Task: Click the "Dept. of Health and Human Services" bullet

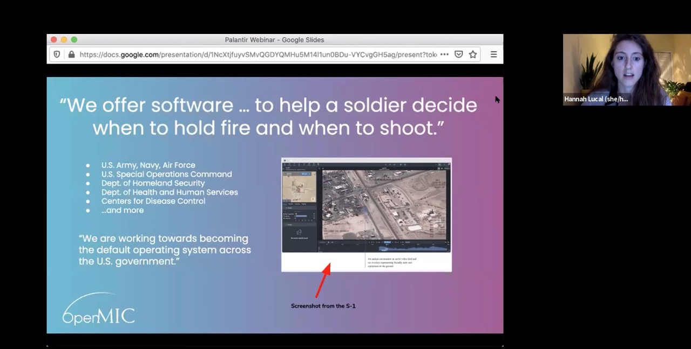Action: pos(170,192)
